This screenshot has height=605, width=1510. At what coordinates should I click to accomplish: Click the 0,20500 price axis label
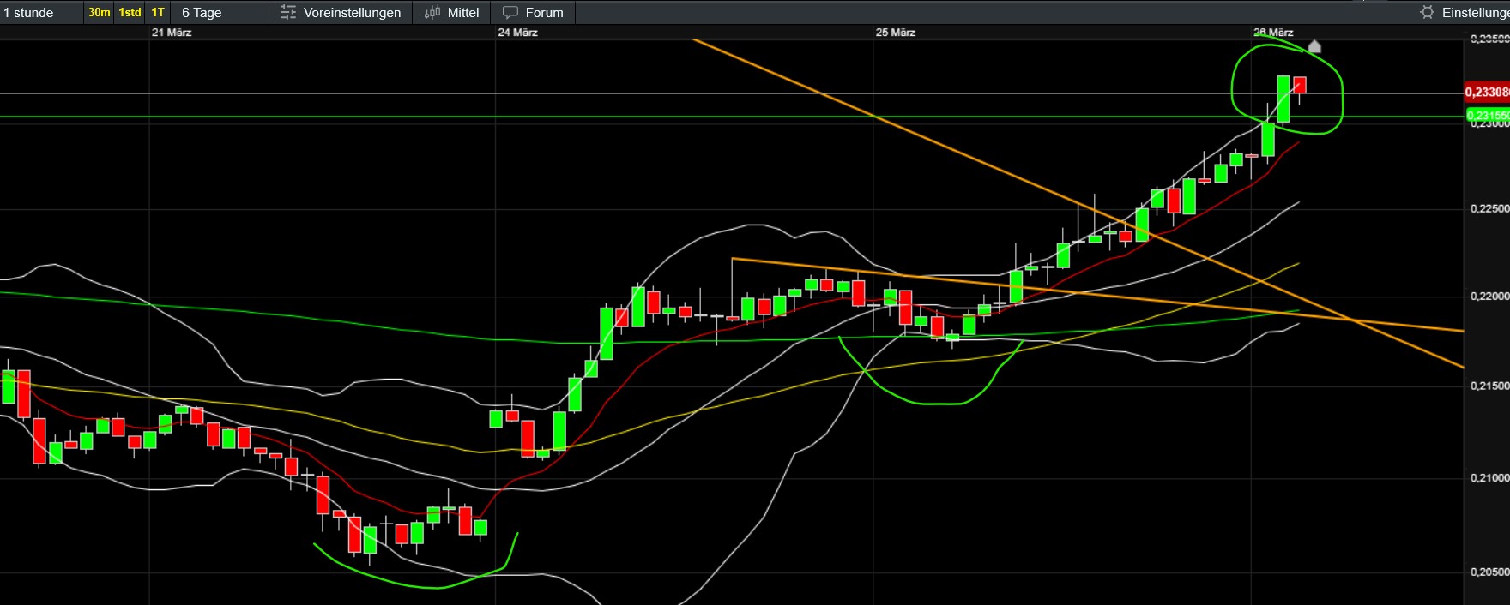click(1489, 572)
